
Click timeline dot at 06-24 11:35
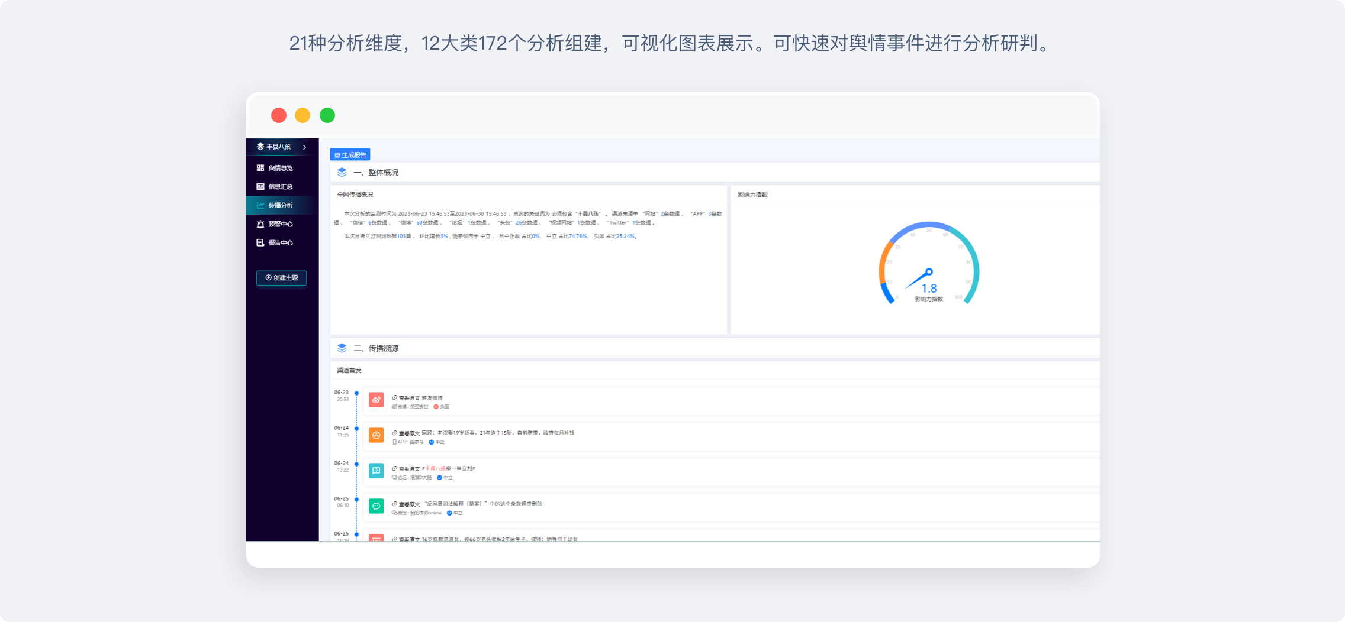(356, 429)
